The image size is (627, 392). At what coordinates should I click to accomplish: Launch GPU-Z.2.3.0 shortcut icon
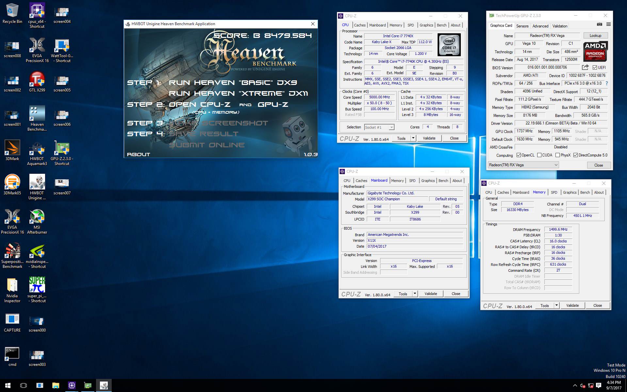(x=62, y=153)
